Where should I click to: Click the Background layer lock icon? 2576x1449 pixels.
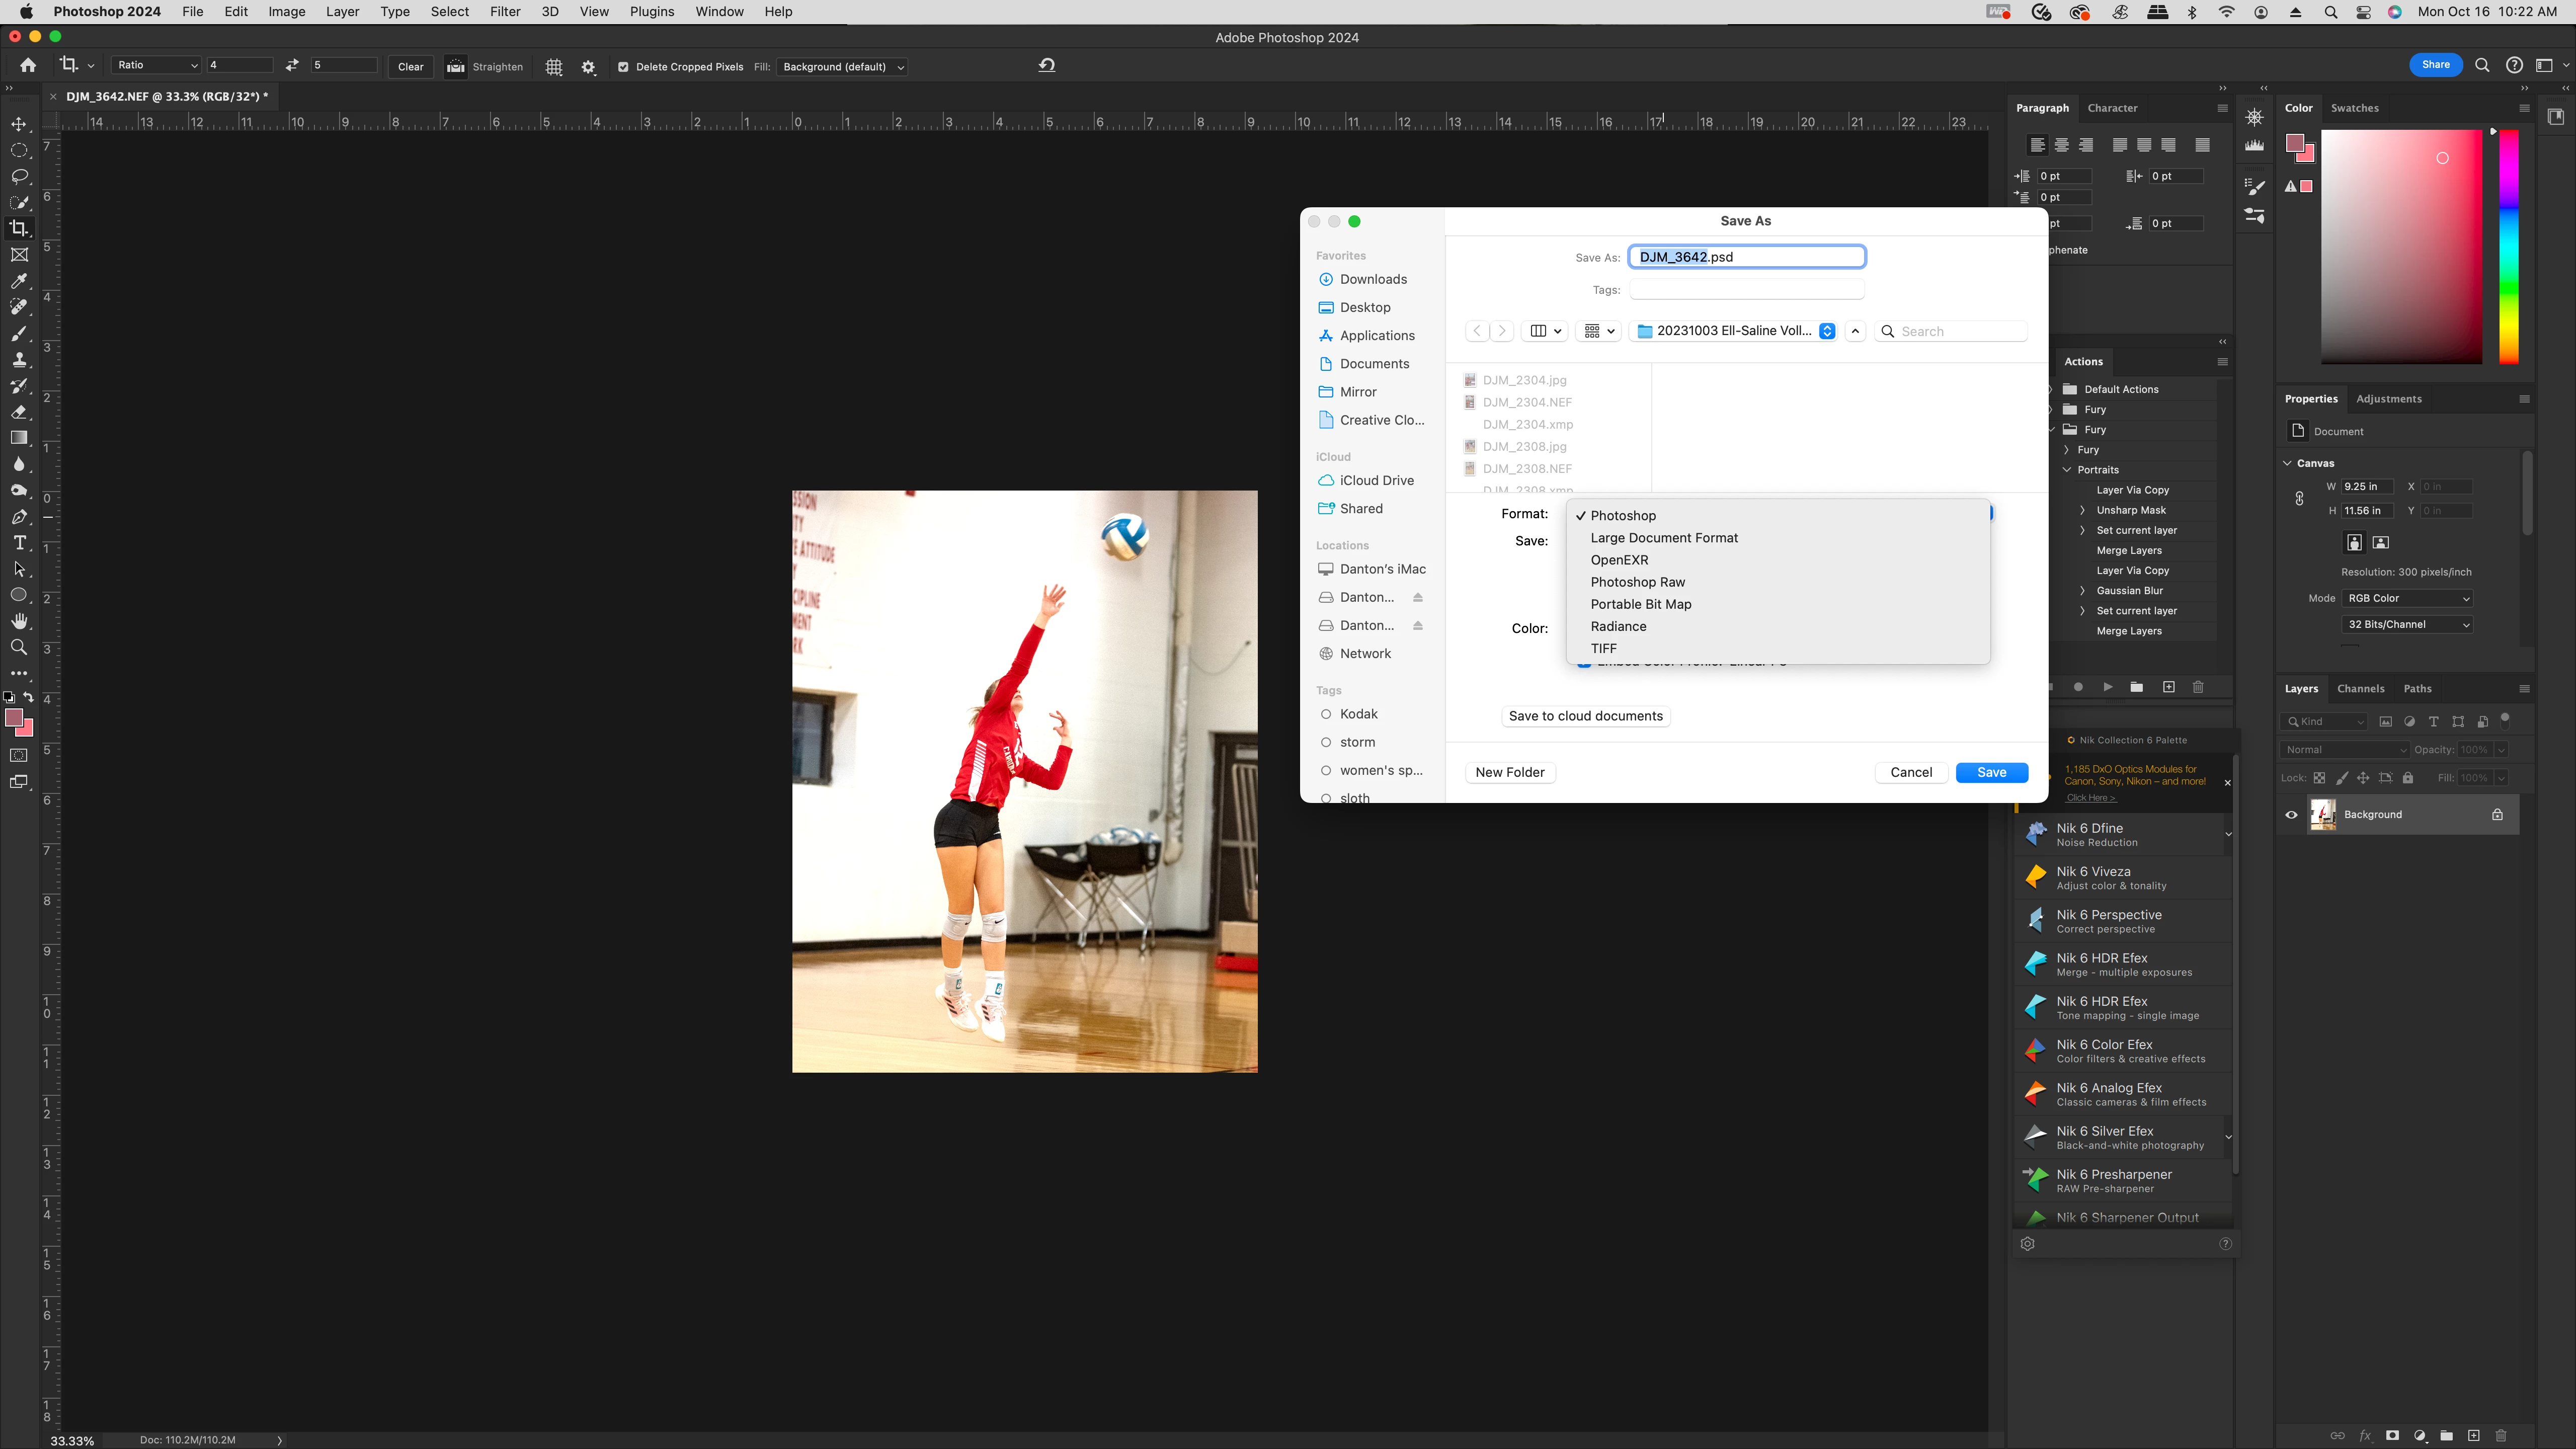(x=2497, y=814)
